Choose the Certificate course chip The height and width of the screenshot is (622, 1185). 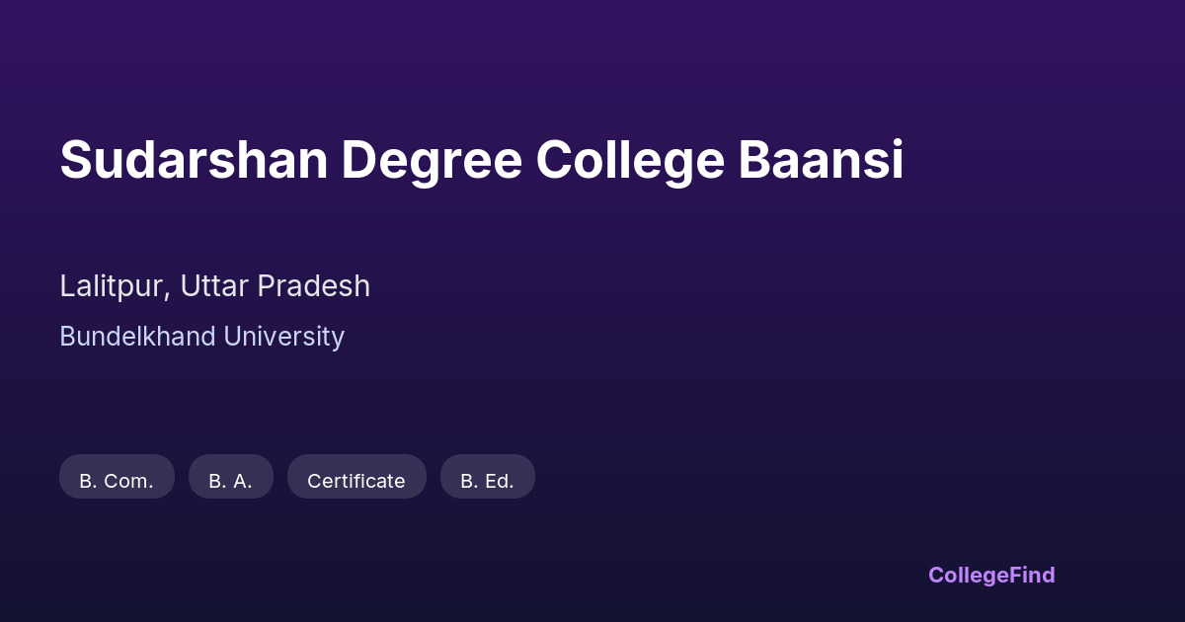coord(356,480)
